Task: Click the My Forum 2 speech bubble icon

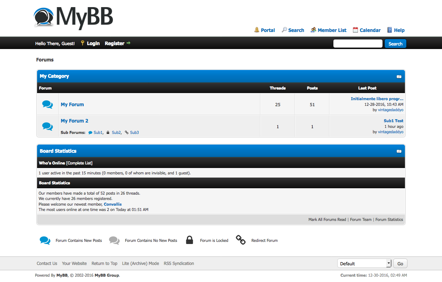Action: point(47,126)
